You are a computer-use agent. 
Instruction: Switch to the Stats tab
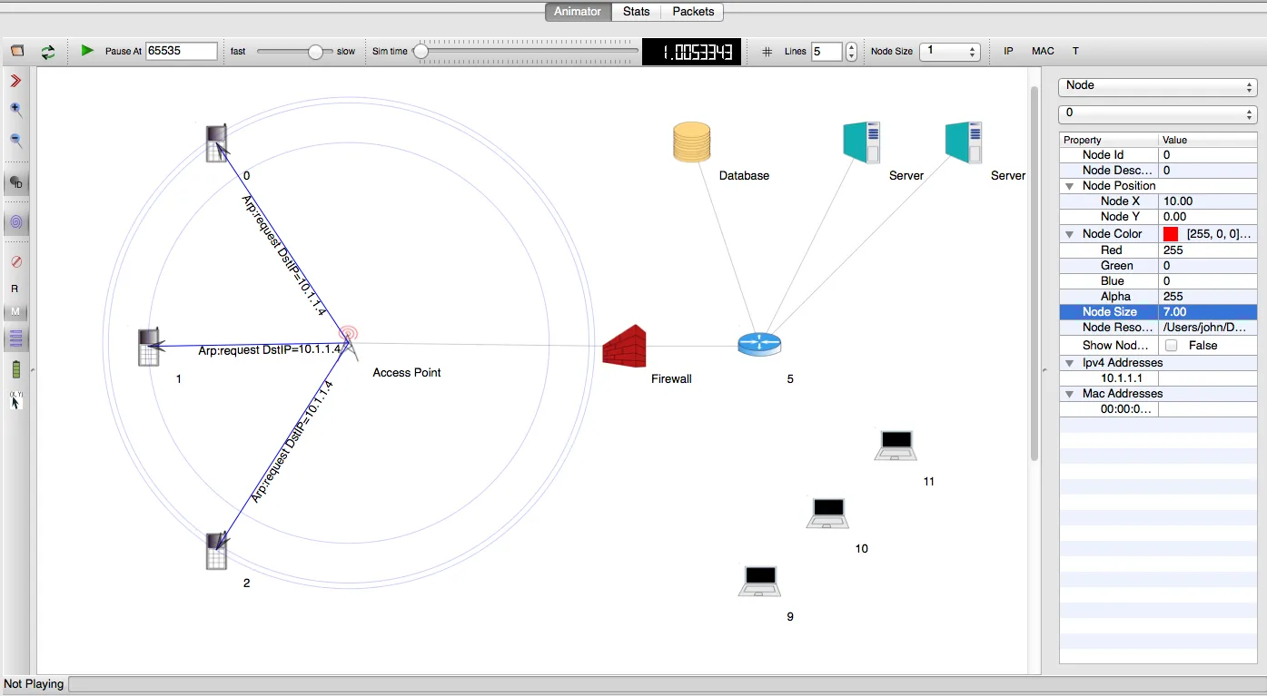coord(636,12)
